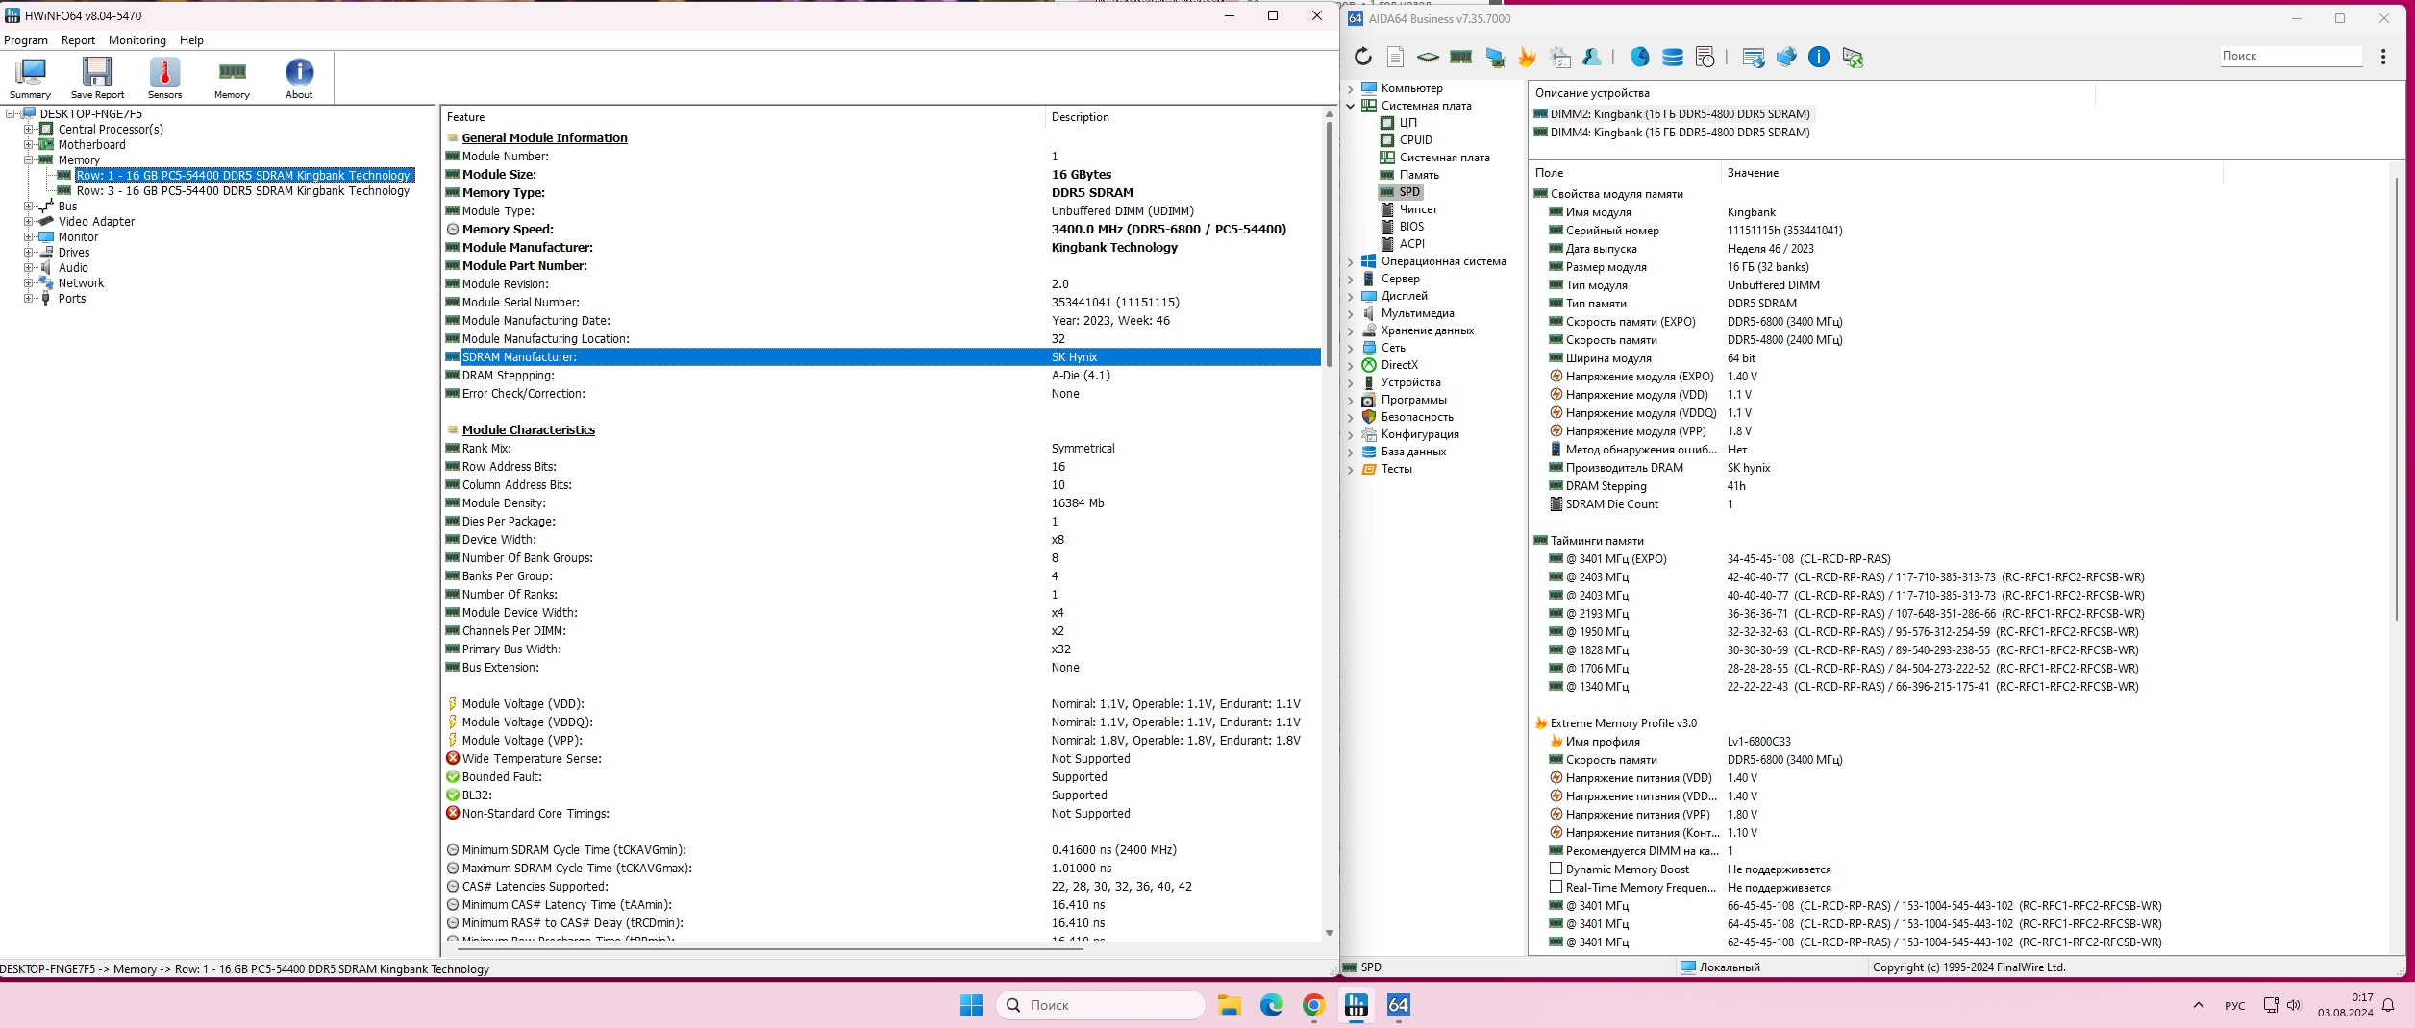Open the taskbar clock and date flyout
The height and width of the screenshot is (1028, 2415).
(2346, 1005)
